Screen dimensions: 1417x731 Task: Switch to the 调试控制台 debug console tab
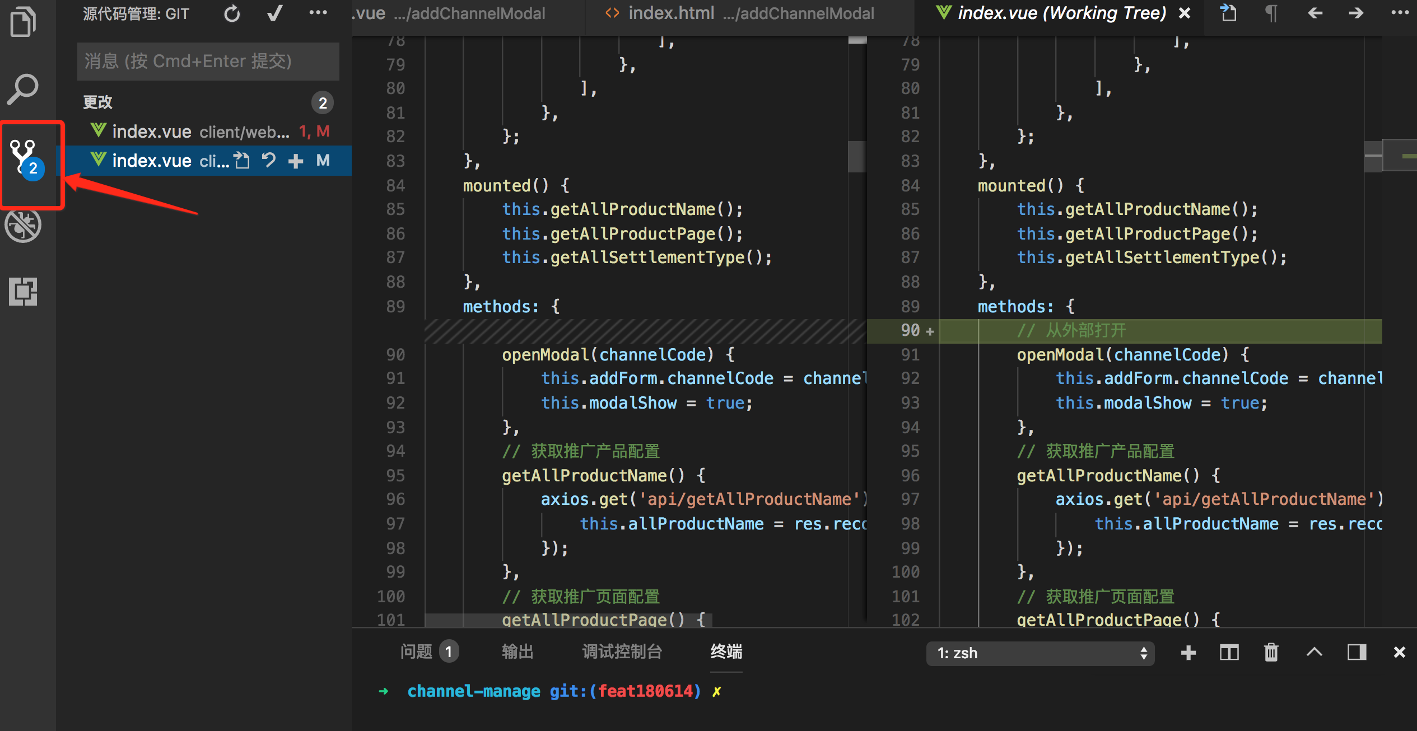click(622, 652)
